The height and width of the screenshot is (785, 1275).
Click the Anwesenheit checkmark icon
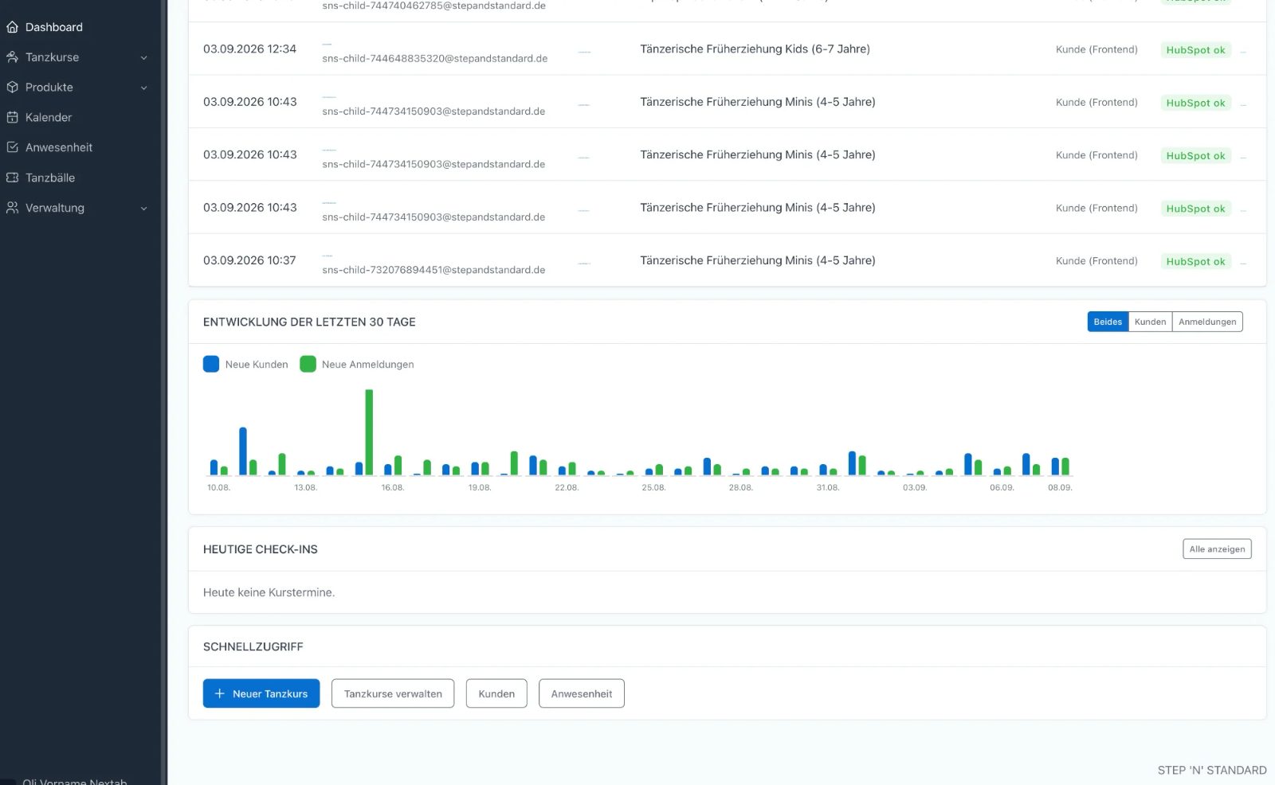[12, 147]
